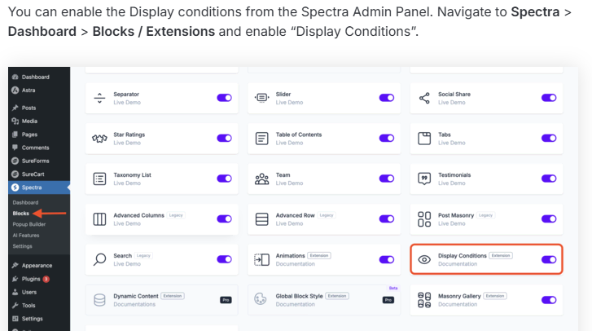Click the Slider block icon

pyautogui.click(x=262, y=98)
